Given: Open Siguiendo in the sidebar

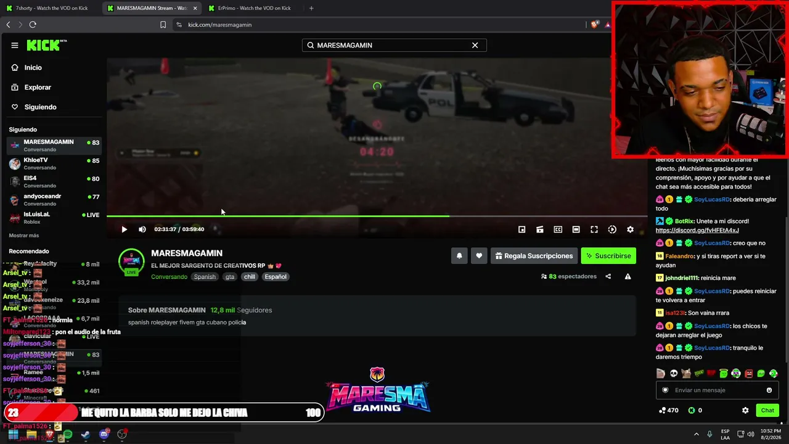Looking at the screenshot, I should point(35,107).
